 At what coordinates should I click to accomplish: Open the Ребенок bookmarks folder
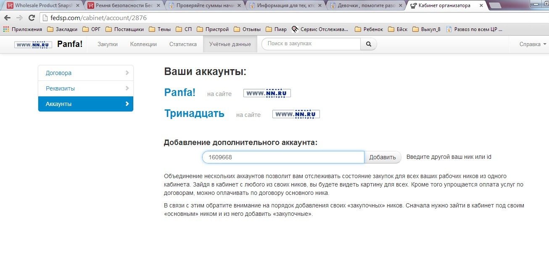pyautogui.click(x=369, y=29)
